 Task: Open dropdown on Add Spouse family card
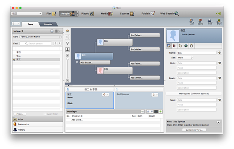(x=155, y=95)
